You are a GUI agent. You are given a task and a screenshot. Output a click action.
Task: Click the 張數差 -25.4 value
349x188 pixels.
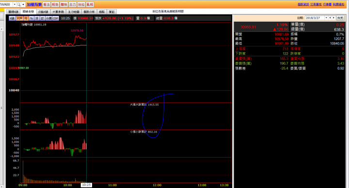tap(284, 68)
